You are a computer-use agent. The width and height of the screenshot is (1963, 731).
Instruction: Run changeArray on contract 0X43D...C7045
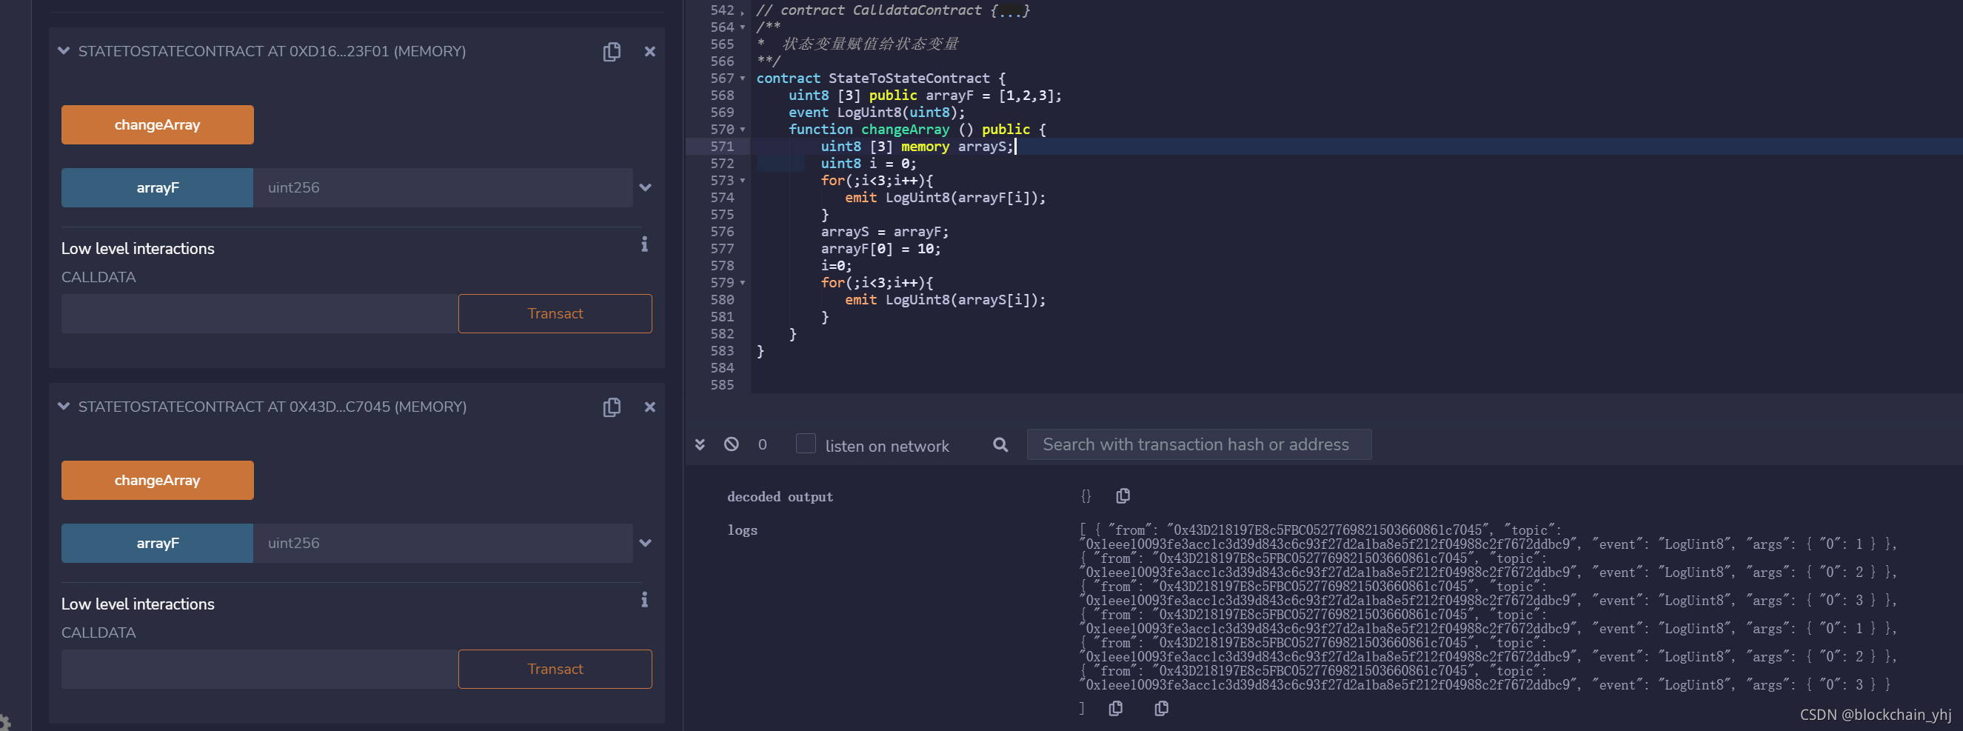coord(158,480)
